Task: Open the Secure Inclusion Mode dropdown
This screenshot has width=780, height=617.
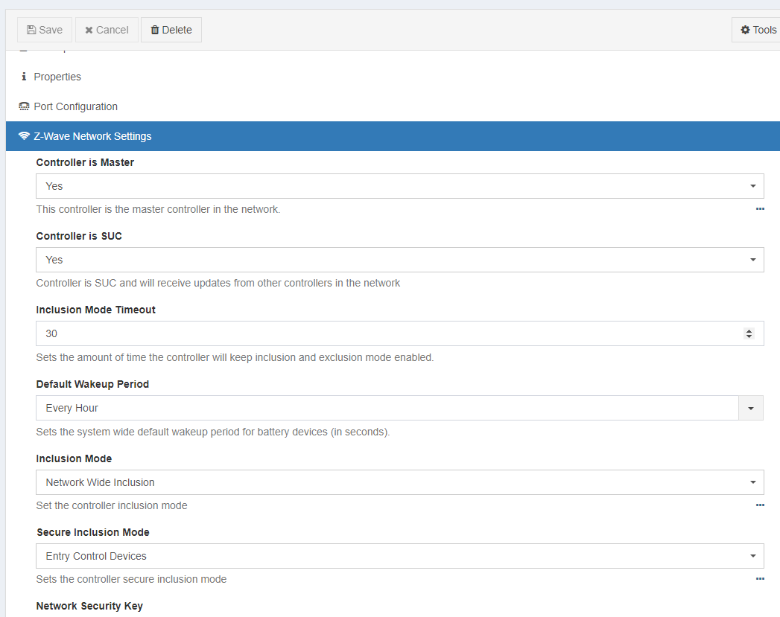Action: pyautogui.click(x=399, y=556)
